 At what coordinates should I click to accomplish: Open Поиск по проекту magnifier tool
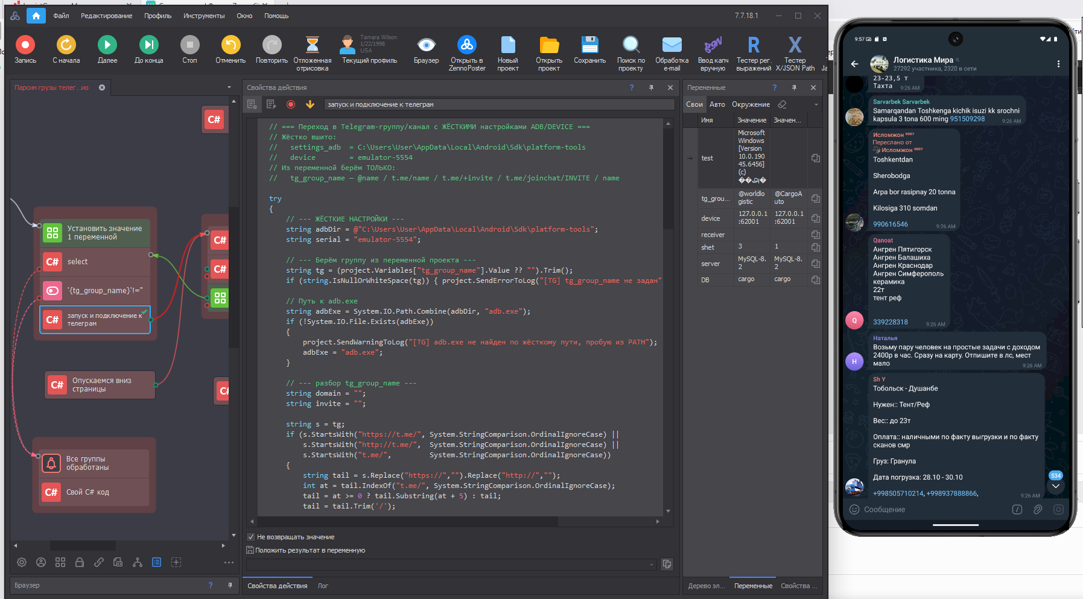click(631, 45)
